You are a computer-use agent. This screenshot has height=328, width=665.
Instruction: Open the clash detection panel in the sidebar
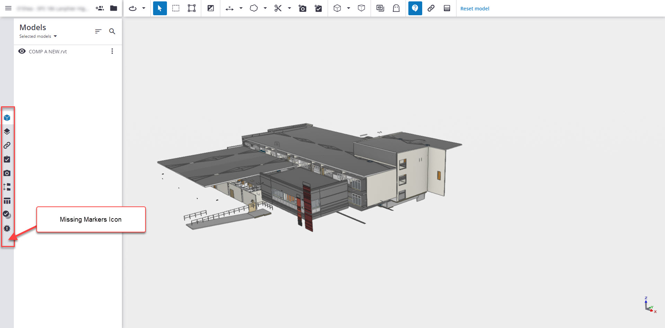click(x=7, y=228)
